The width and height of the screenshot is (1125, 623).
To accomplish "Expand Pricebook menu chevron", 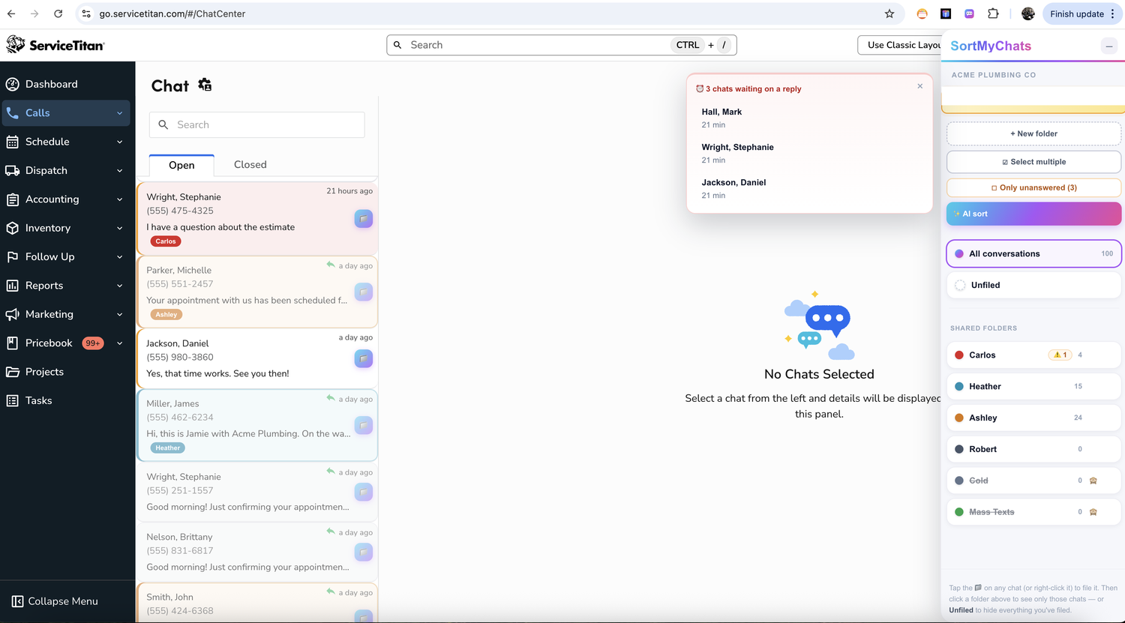I will (x=119, y=343).
